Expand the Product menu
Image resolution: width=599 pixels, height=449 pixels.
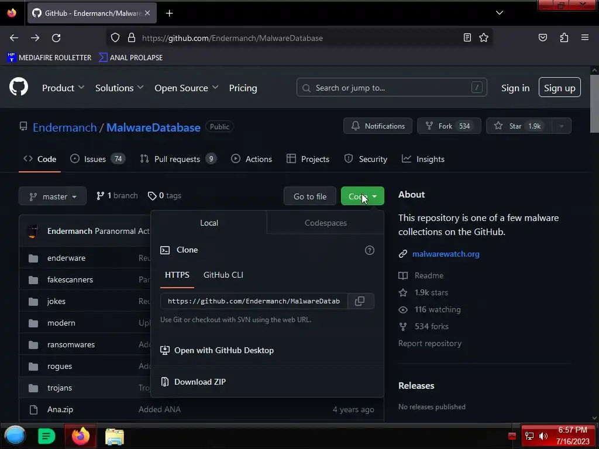tap(63, 88)
